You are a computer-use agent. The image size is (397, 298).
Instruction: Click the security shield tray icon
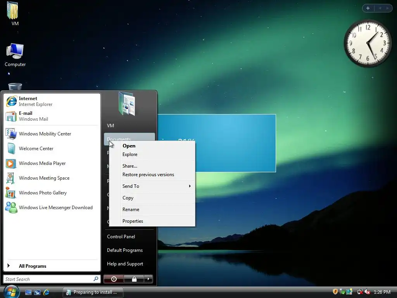tap(335, 292)
